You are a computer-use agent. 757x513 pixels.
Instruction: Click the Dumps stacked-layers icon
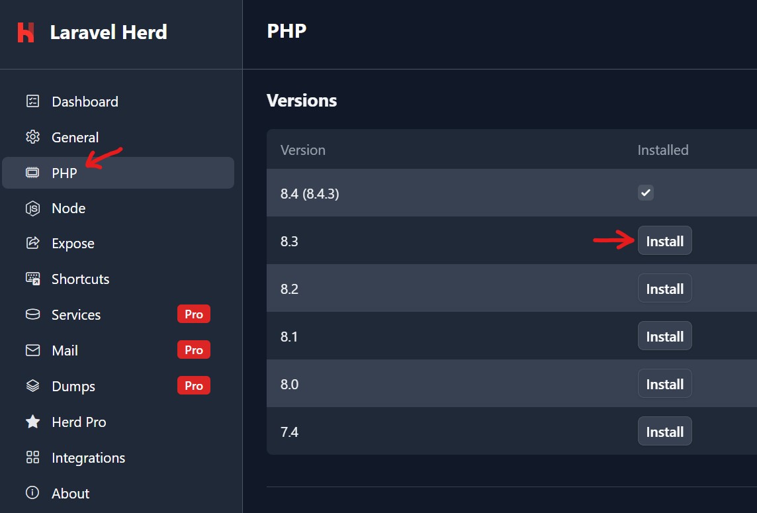pyautogui.click(x=32, y=386)
